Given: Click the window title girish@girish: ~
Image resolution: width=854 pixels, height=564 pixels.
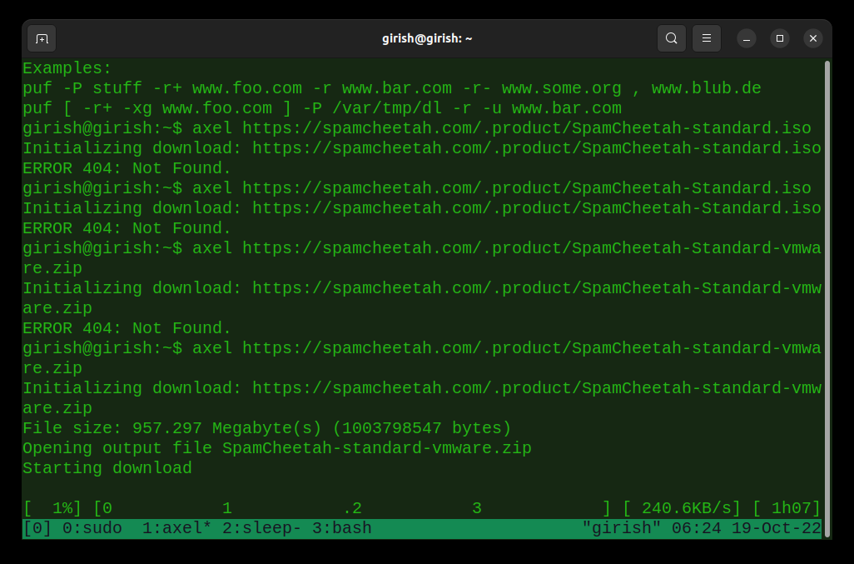Looking at the screenshot, I should [x=427, y=38].
